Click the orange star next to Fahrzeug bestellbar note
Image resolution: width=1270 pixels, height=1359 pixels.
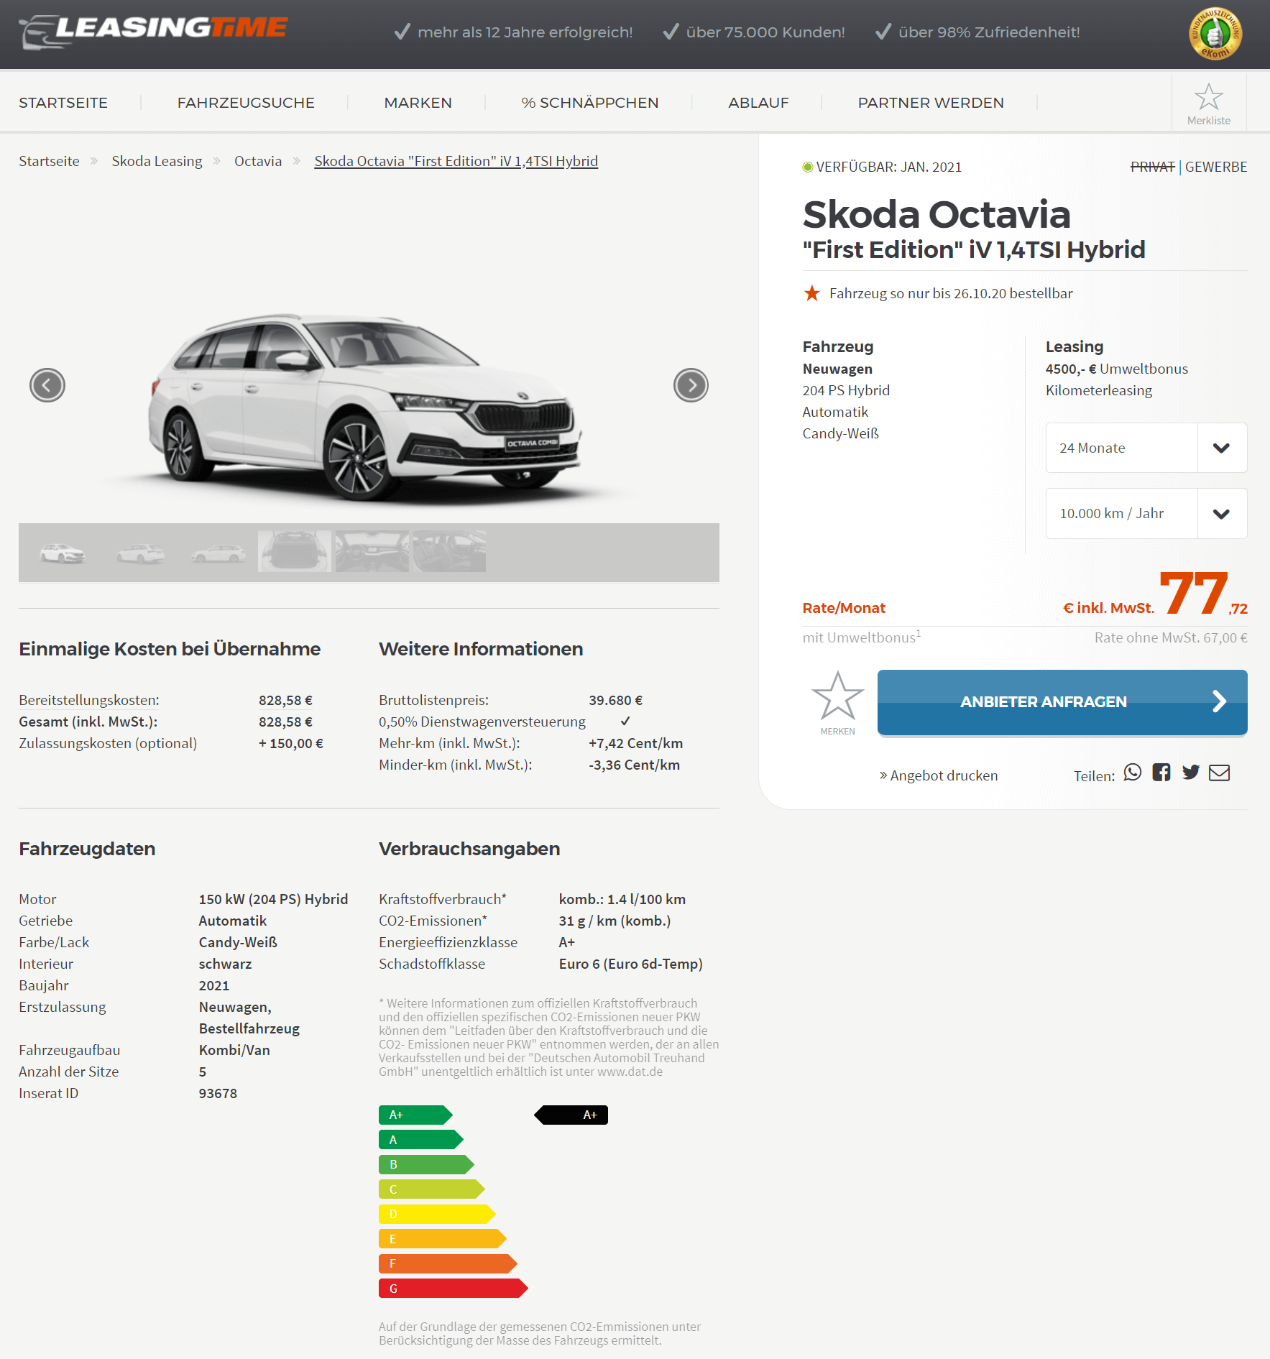(x=811, y=293)
